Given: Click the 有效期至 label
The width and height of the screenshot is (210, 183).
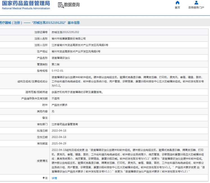Looking at the screenshot, I should (42, 144).
